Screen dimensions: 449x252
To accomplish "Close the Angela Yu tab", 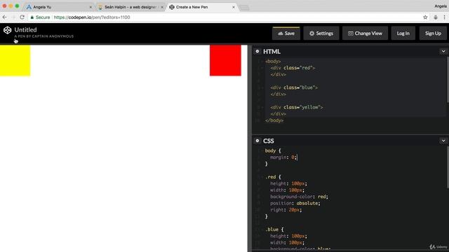I will (91, 7).
